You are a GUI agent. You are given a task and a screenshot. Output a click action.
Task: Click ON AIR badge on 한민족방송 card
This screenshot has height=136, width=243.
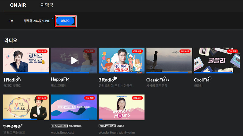pos(42,98)
